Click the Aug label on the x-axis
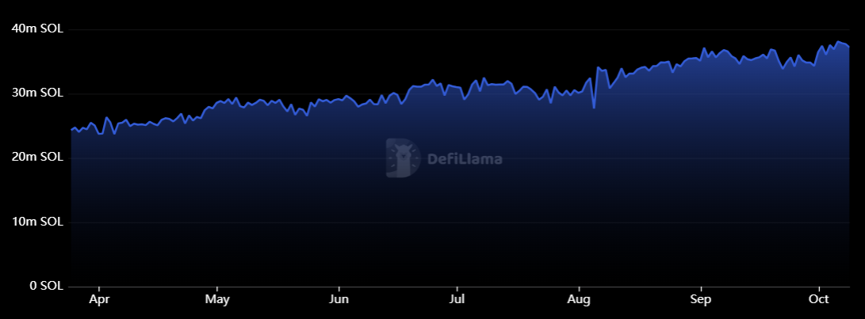The image size is (865, 319). [x=580, y=300]
